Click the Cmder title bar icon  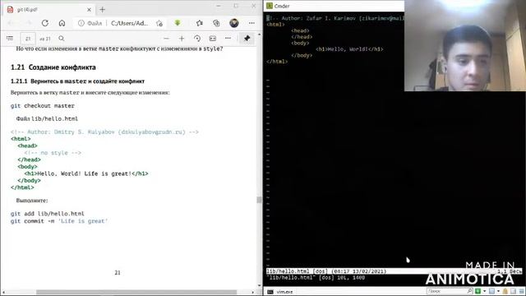point(270,6)
